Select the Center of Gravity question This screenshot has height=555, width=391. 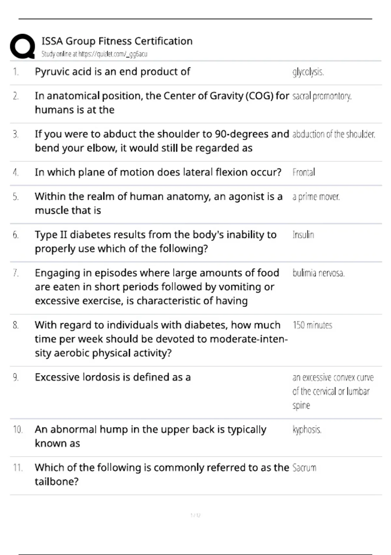[162, 103]
